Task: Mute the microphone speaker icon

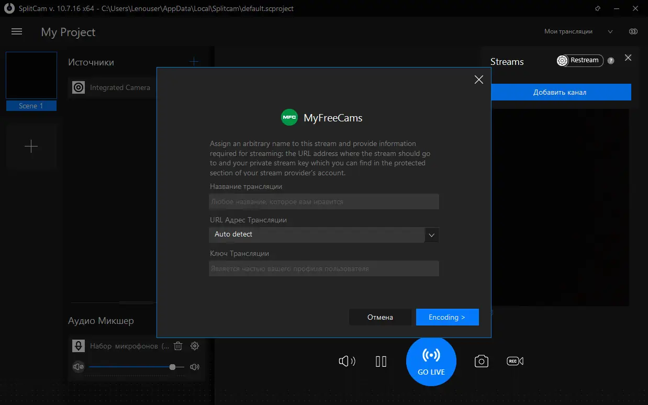Action: (79, 367)
